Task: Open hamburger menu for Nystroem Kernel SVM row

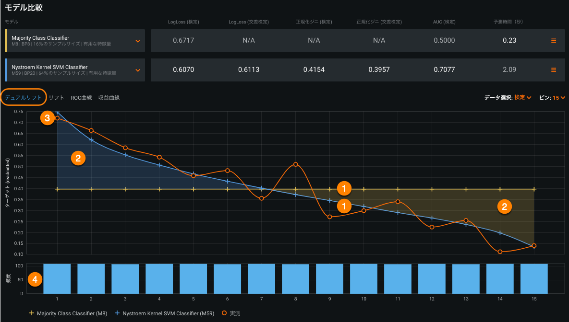Action: [553, 70]
